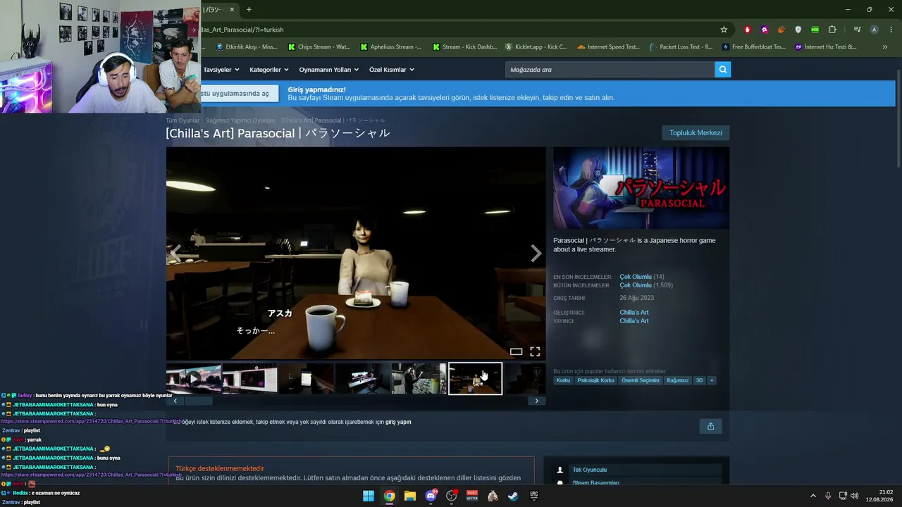Image resolution: width=902 pixels, height=507 pixels.
Task: Switch the media viewer to theater mode
Action: point(517,351)
